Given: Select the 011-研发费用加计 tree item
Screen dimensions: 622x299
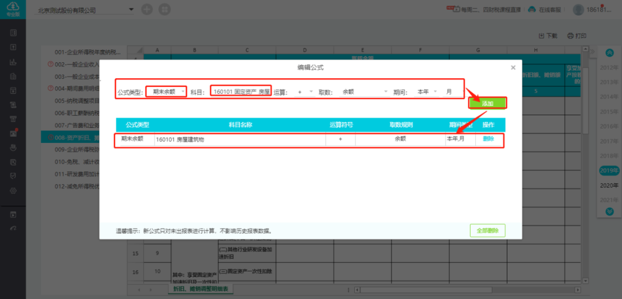Looking at the screenshot, I should (77, 173).
